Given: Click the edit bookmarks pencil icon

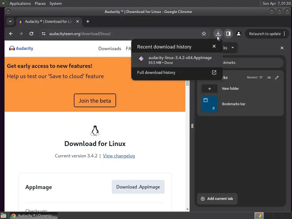Looking at the screenshot, I should coord(277,78).
